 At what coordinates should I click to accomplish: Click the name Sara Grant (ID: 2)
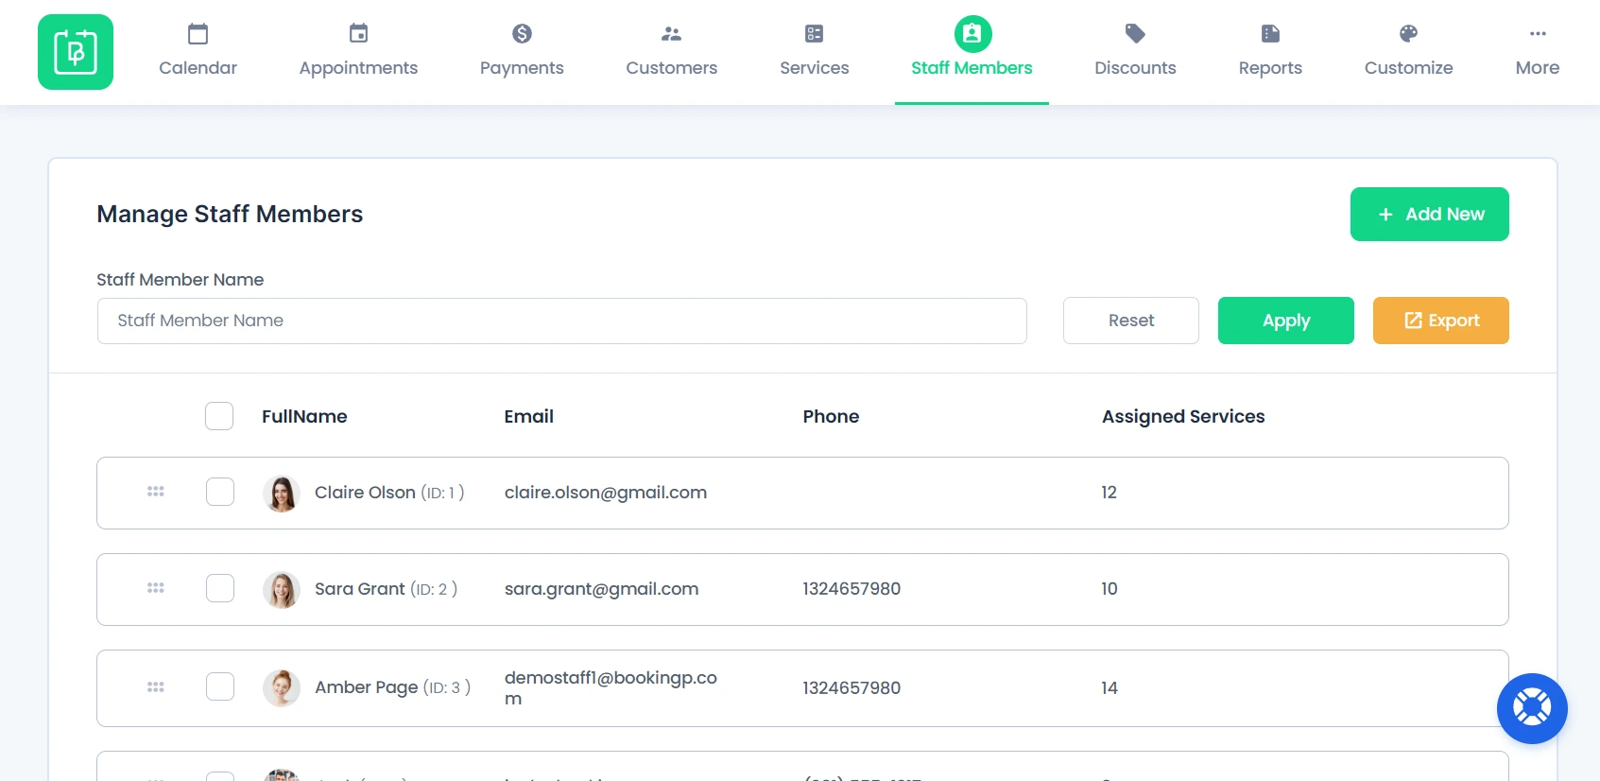(387, 589)
